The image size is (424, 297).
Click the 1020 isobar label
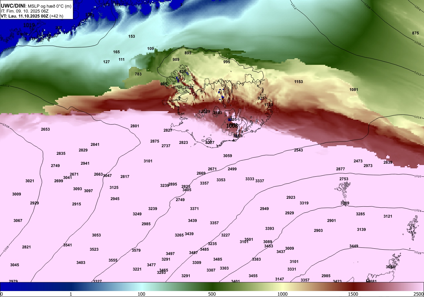(x=418, y=176)
